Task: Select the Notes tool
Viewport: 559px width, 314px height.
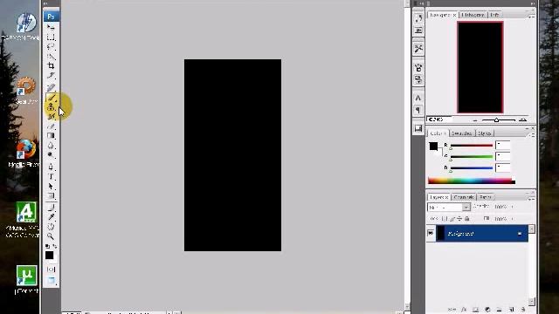Action: pos(51,208)
